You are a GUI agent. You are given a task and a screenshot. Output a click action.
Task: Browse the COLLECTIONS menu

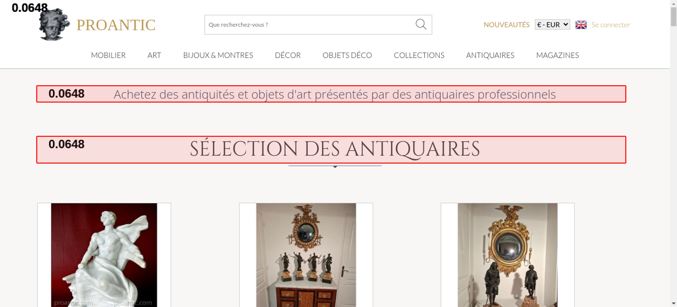[419, 55]
